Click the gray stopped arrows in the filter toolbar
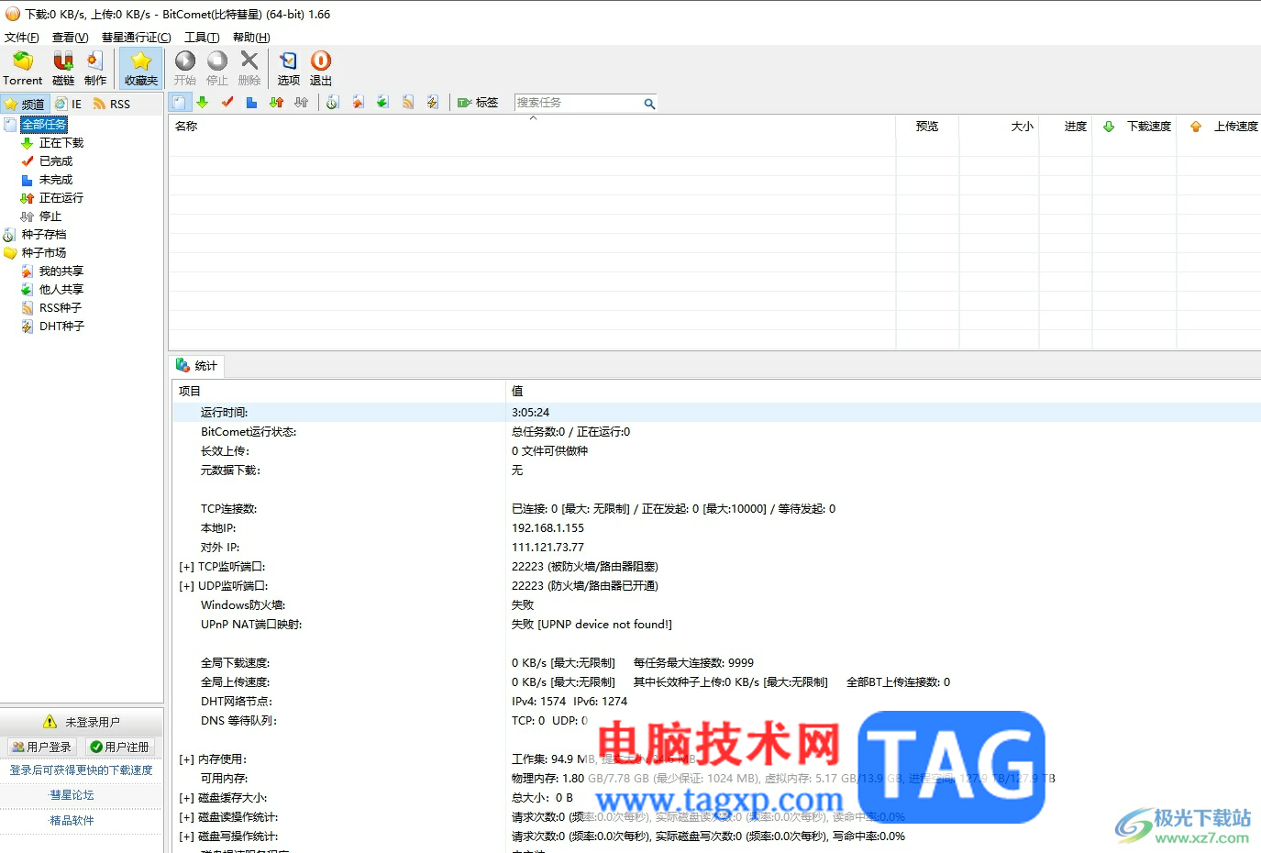The height and width of the screenshot is (853, 1261). (301, 103)
